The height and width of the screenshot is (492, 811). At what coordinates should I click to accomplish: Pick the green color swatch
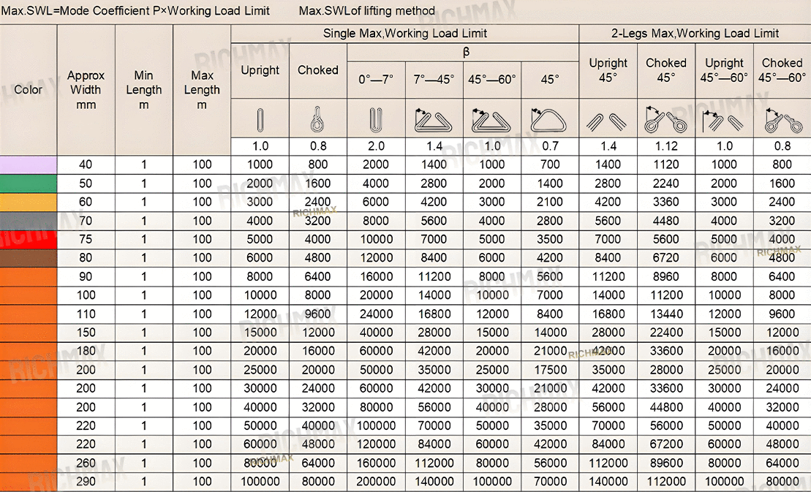(29, 183)
